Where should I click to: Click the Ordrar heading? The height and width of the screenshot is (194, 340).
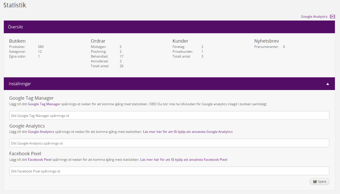(x=98, y=41)
